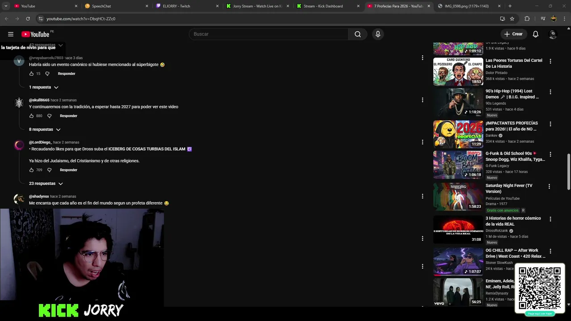Viewport: 571px width, 321px height.
Task: Open the YouTube hamburger guide menu
Action: coord(11,34)
